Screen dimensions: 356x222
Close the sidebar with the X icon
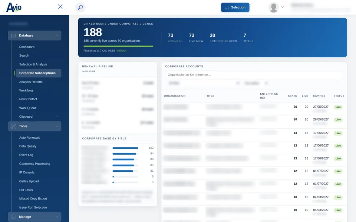tap(60, 7)
